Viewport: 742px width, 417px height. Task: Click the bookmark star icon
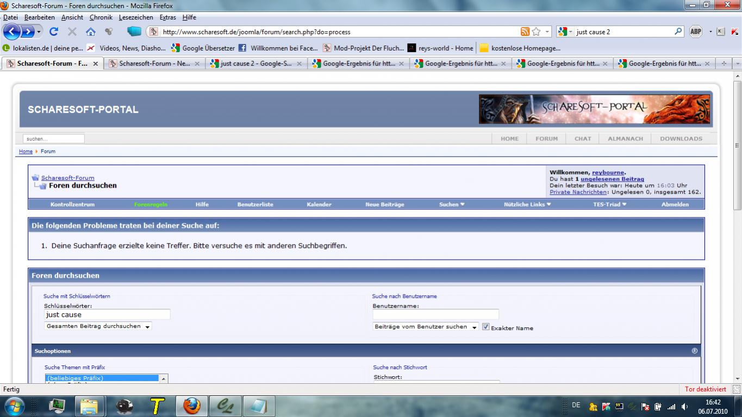[537, 32]
